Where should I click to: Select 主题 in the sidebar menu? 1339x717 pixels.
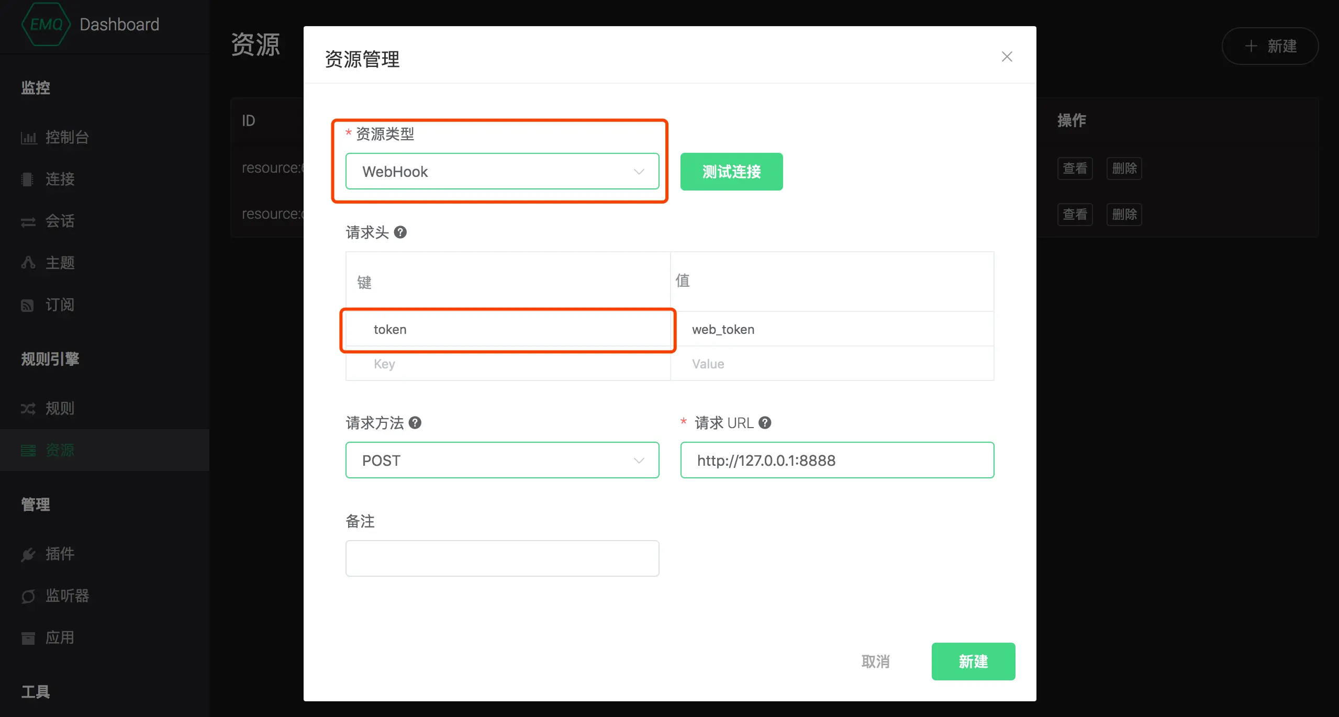pyautogui.click(x=60, y=263)
